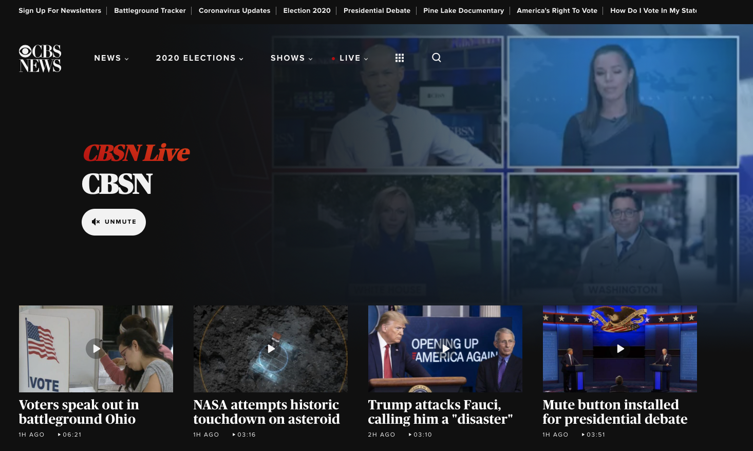
Task: Open 'Trump attacks Fauci' headline
Action: click(x=440, y=412)
